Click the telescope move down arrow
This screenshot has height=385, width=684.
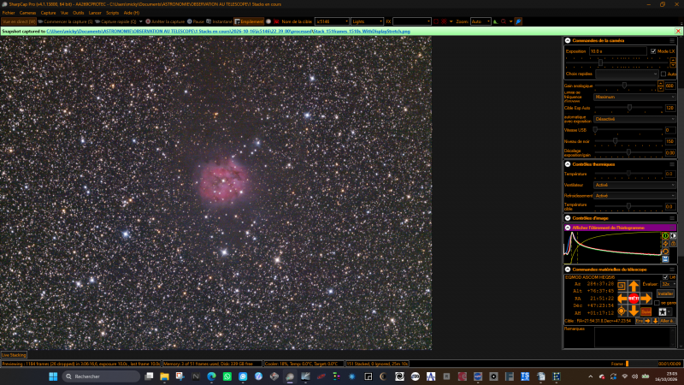tap(634, 311)
